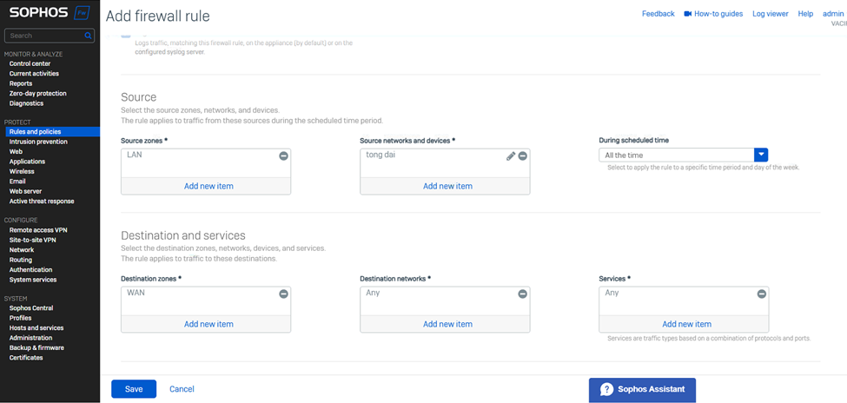Viewport: 847px width, 403px height.
Task: Expand the All the time selector
Action: [x=677, y=155]
